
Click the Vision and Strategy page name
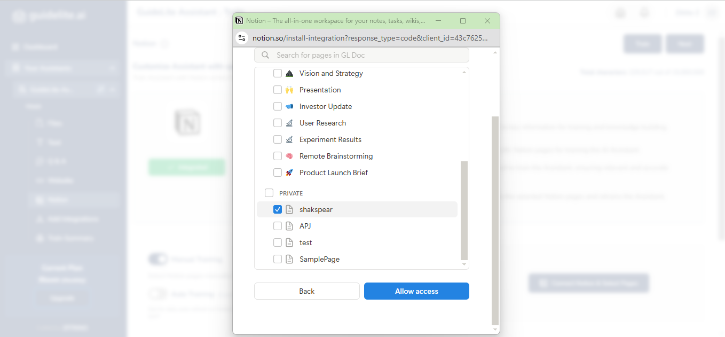[331, 73]
